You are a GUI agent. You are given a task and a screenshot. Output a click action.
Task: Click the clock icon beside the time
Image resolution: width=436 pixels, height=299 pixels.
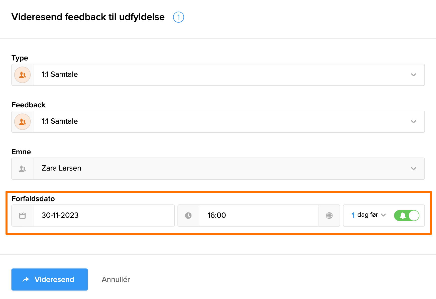click(188, 215)
